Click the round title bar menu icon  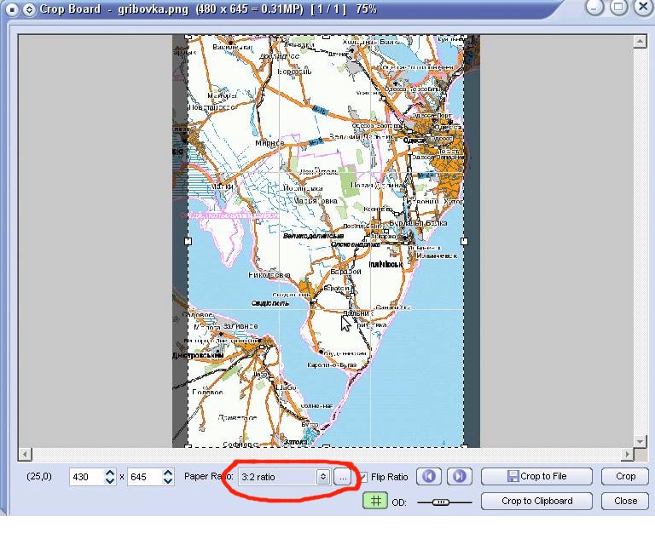(x=13, y=9)
